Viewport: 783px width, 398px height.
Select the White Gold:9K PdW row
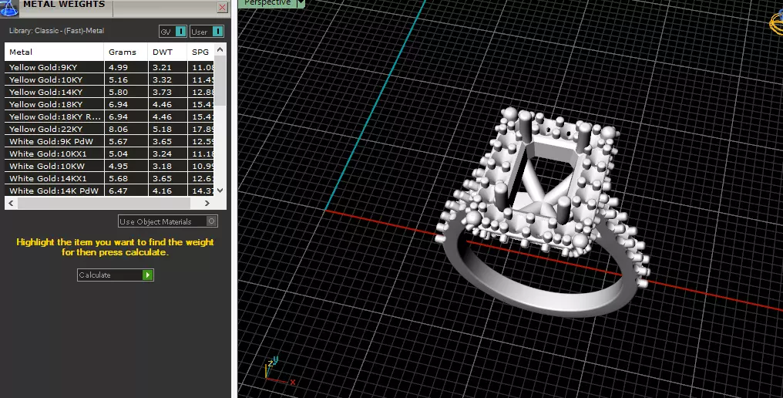tap(109, 141)
